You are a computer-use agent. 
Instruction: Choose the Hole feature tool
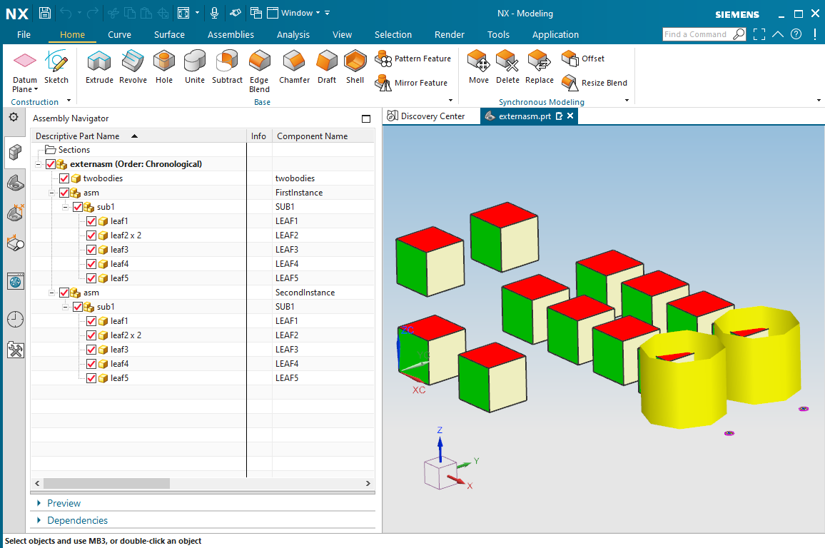(x=164, y=67)
